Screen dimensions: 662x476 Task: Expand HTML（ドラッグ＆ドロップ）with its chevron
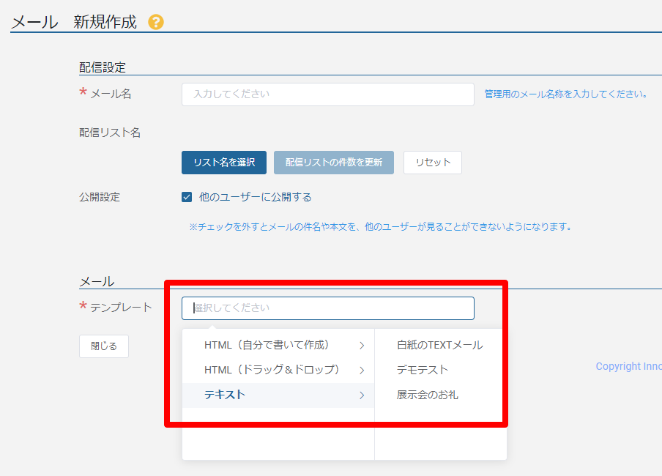360,370
